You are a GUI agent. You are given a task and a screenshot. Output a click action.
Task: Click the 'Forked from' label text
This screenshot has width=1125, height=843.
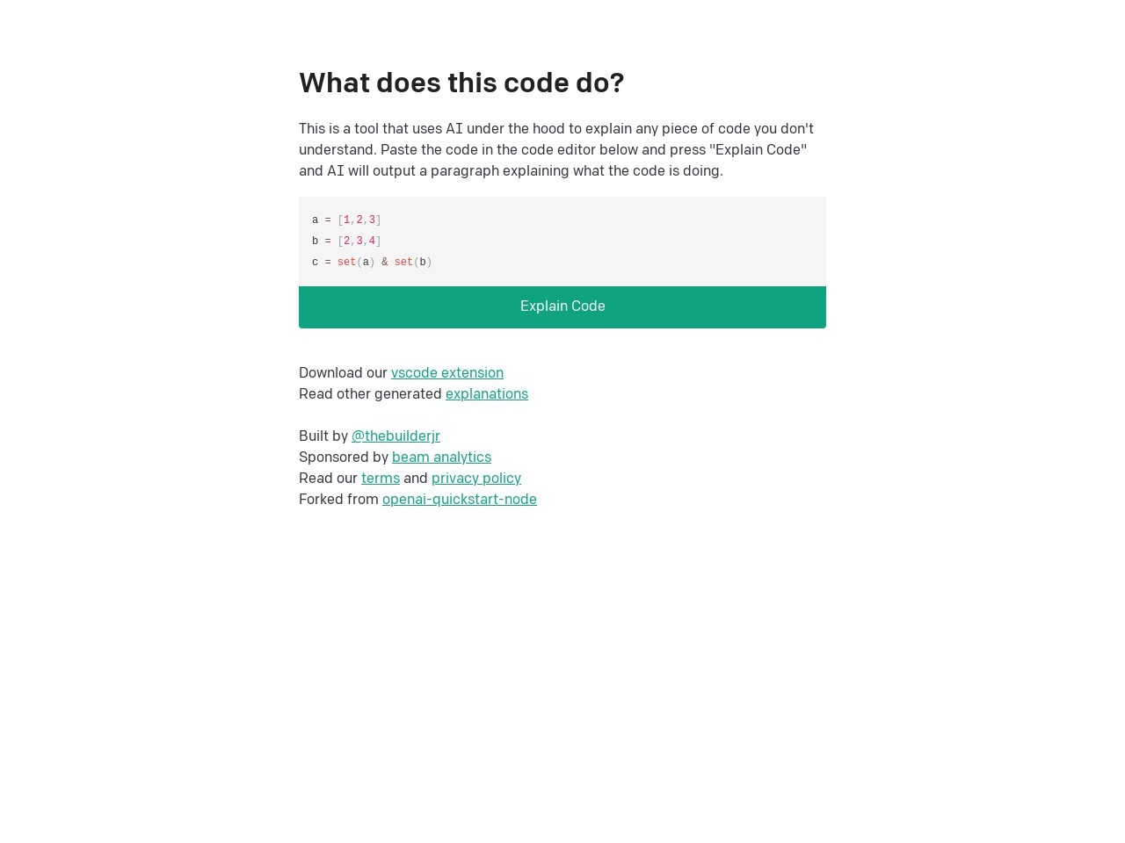(x=338, y=500)
